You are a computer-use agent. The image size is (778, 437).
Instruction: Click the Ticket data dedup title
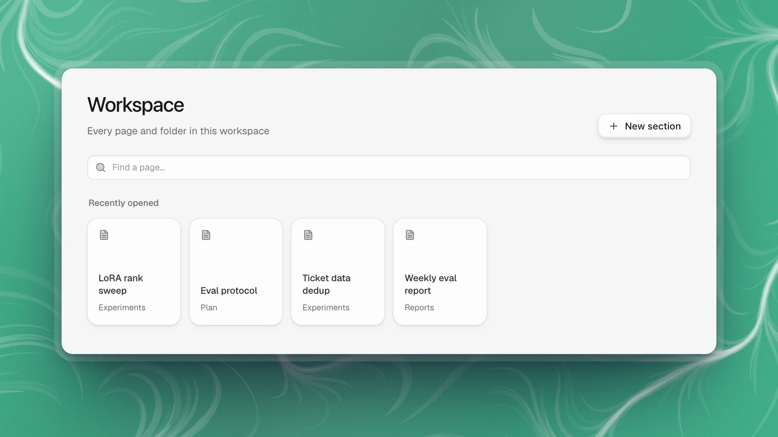coord(327,284)
